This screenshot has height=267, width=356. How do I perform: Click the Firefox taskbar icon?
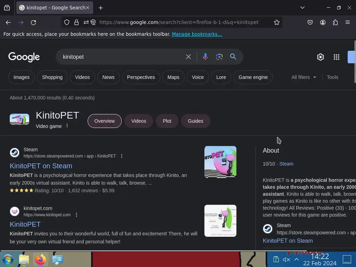(41, 259)
